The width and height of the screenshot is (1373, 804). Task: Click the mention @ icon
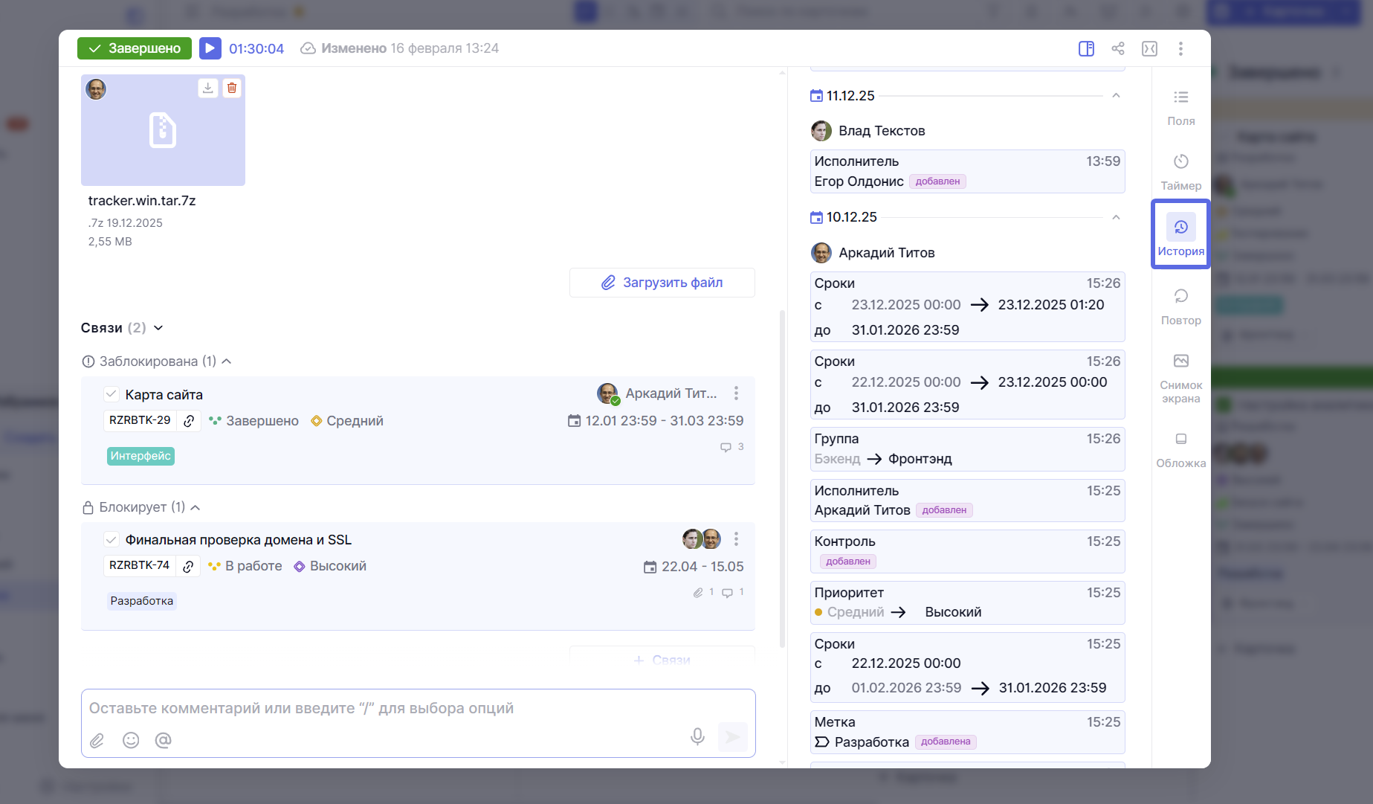[163, 740]
